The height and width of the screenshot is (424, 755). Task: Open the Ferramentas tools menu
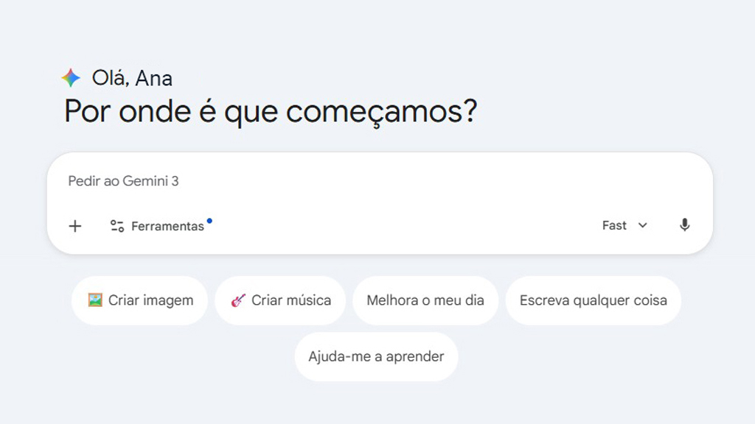pyautogui.click(x=167, y=226)
